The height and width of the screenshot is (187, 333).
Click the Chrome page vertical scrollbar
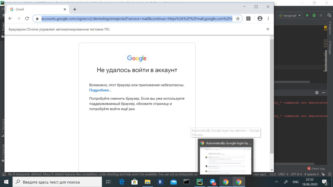pos(272,96)
